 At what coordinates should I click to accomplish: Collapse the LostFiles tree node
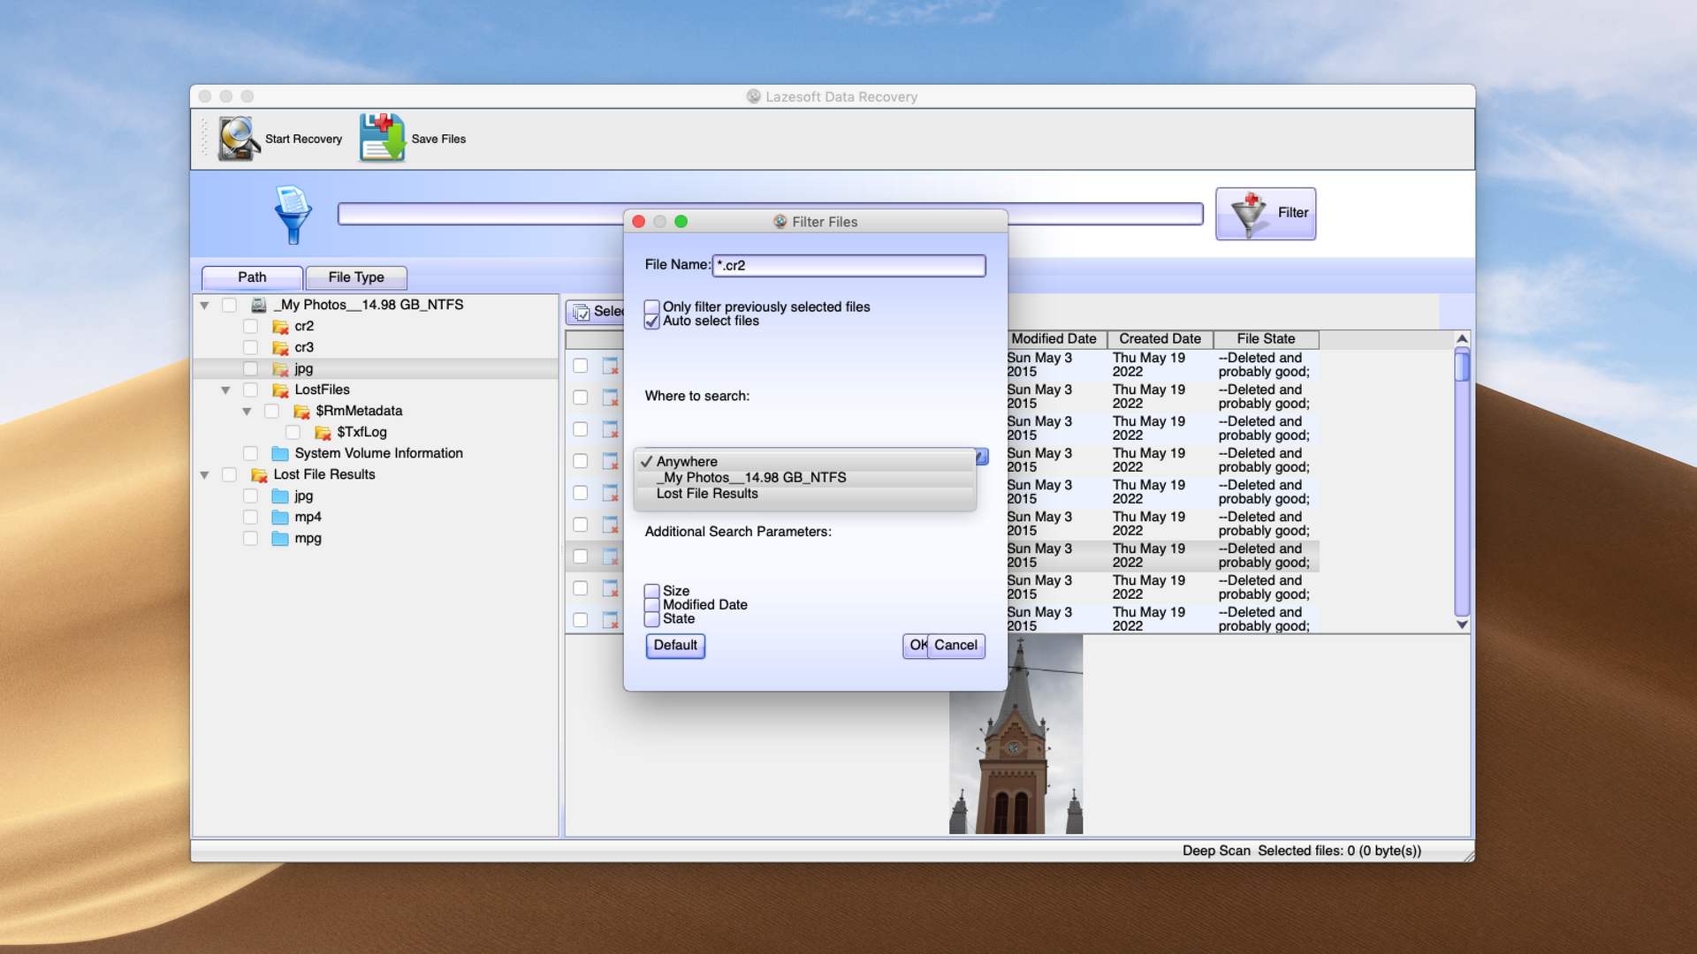(x=225, y=390)
